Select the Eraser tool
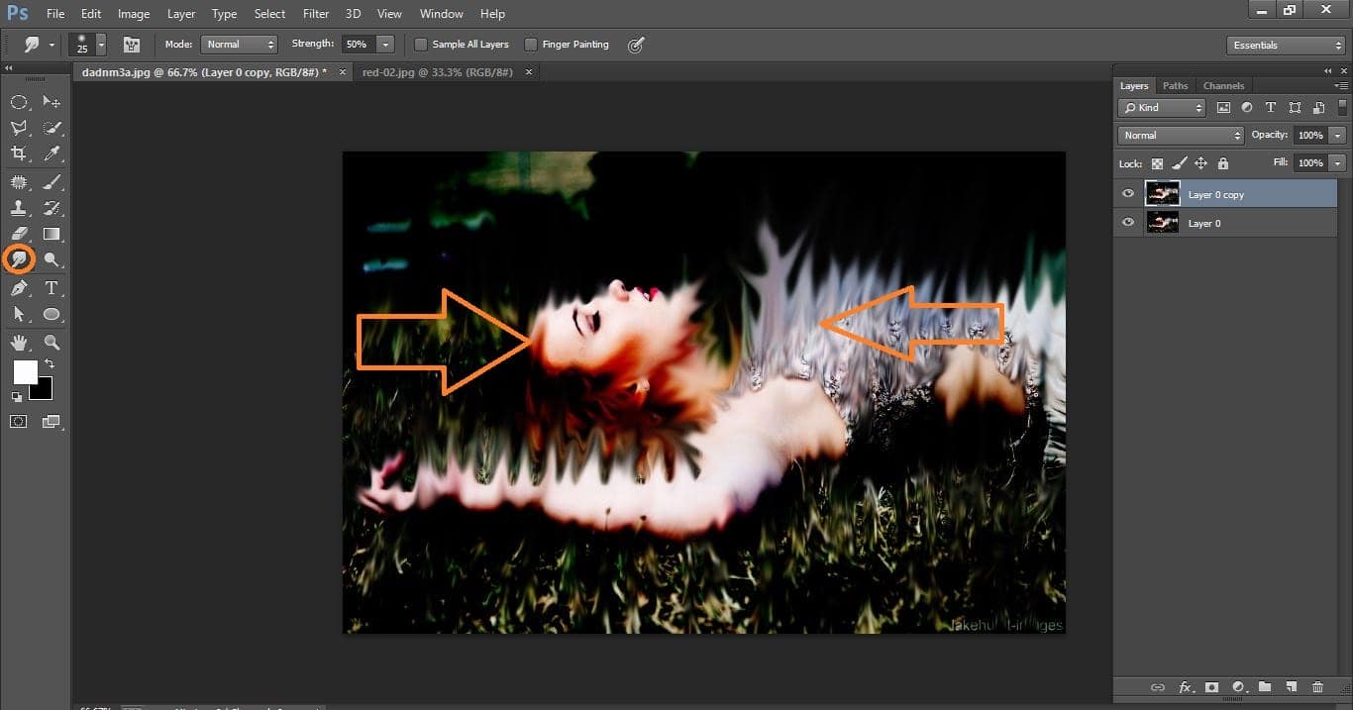 point(19,235)
